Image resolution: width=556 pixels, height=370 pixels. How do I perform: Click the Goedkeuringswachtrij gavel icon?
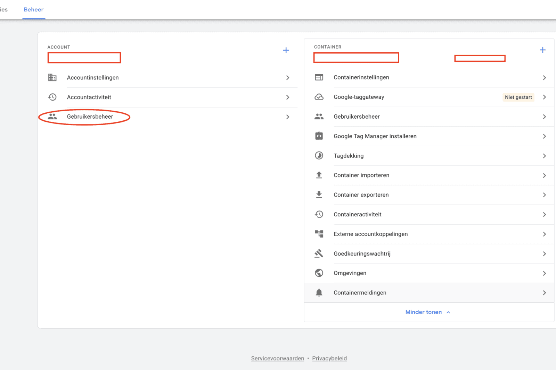tap(319, 253)
